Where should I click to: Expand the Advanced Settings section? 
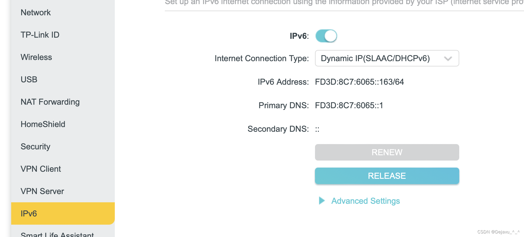[365, 201]
